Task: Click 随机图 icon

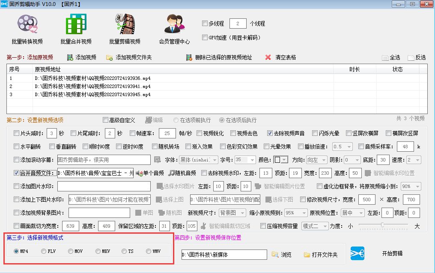Action: click(161, 213)
